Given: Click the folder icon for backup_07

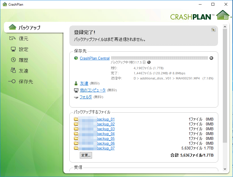Looking at the screenshot, I should [x=76, y=148].
